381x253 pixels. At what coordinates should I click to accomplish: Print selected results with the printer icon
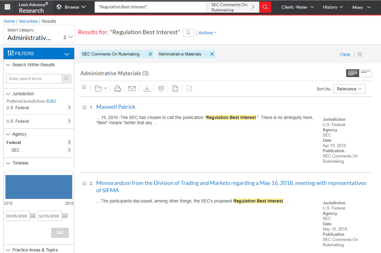pos(117,89)
